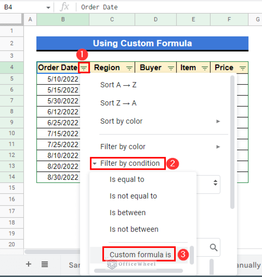Image resolution: width=262 pixels, height=277 pixels.
Task: Expand the Sort by color submenu
Action: point(218,121)
